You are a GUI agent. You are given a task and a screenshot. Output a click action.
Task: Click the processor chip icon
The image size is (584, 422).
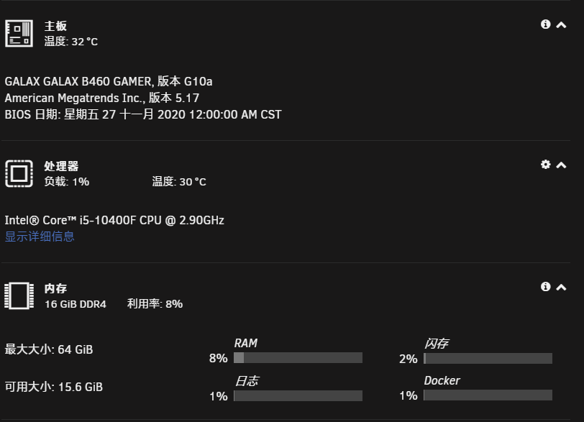click(19, 173)
